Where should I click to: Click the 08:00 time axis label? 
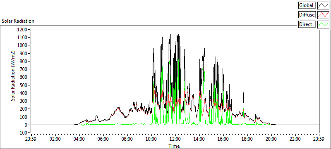click(x=127, y=139)
